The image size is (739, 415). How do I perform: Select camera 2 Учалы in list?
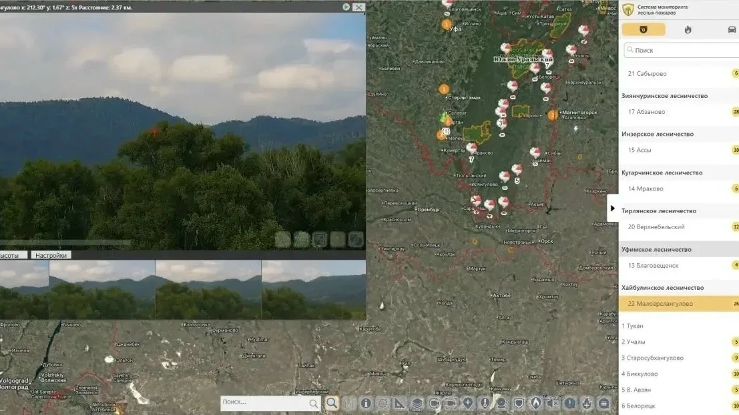coord(679,342)
